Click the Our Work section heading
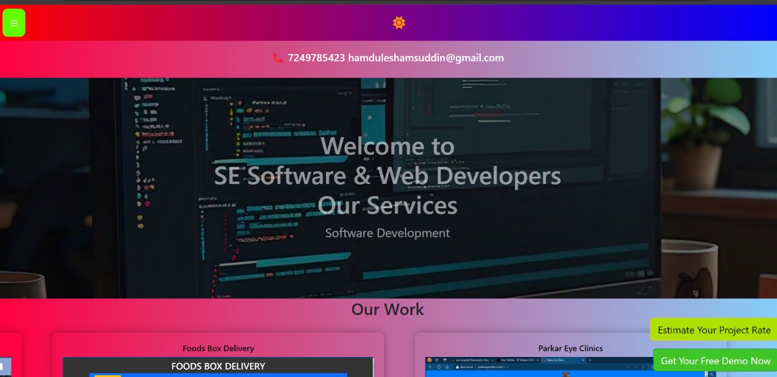Image resolution: width=777 pixels, height=377 pixels. tap(387, 309)
